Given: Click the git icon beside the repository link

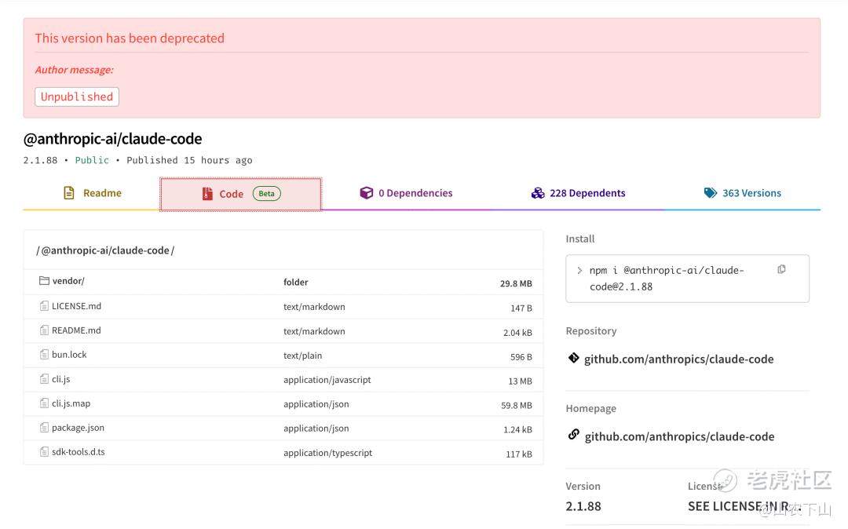Looking at the screenshot, I should pos(573,359).
